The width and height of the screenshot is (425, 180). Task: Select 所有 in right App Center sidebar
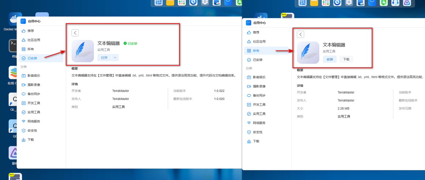[x=266, y=51]
